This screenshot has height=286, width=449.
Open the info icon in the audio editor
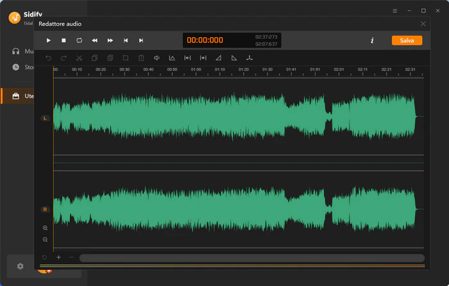point(372,40)
